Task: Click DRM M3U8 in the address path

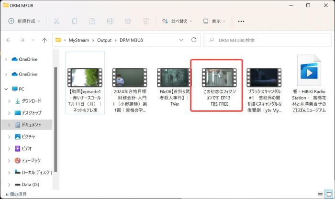Action: [131, 40]
